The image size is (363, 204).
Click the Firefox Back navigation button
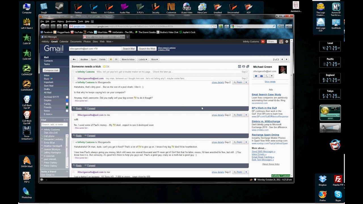pos(43,26)
